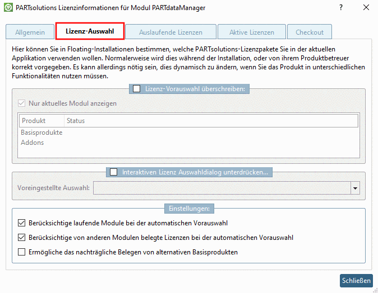Toggle Nur aktuelles Modul anzeigen checkbox
Image resolution: width=378 pixels, height=293 pixels.
[x=21, y=103]
